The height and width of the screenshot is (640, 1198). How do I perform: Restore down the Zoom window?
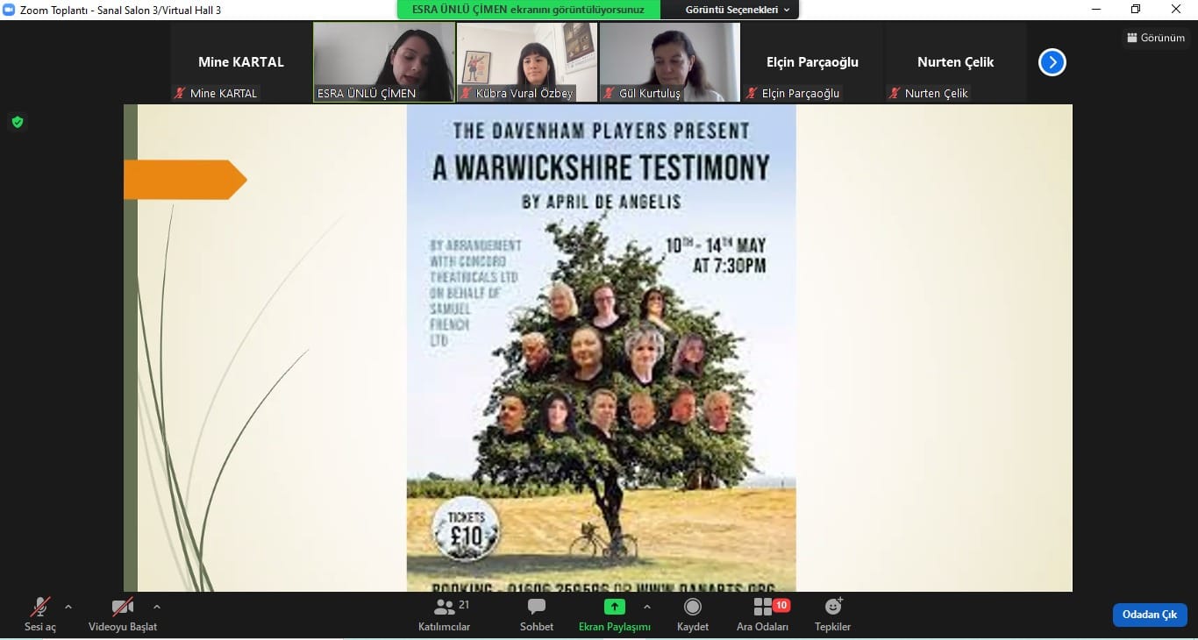[1137, 9]
